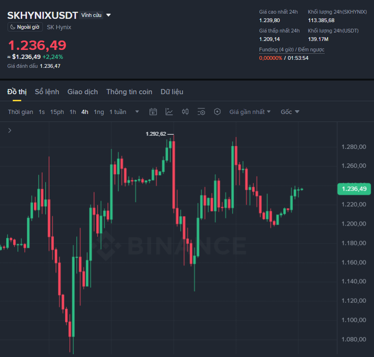Click the Khối lượng 24h(USDT) label
Viewport: 374px width, 357px height.
point(333,31)
